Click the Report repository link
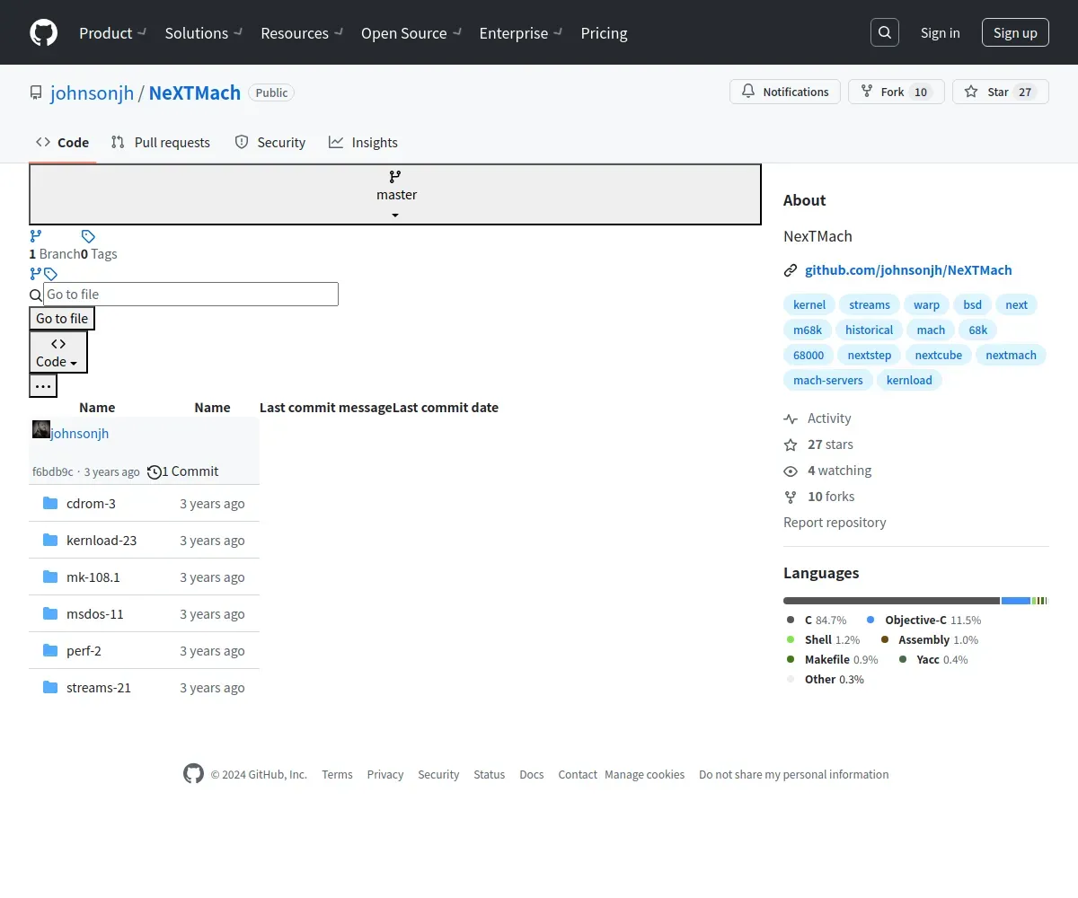The width and height of the screenshot is (1078, 898). [835, 522]
